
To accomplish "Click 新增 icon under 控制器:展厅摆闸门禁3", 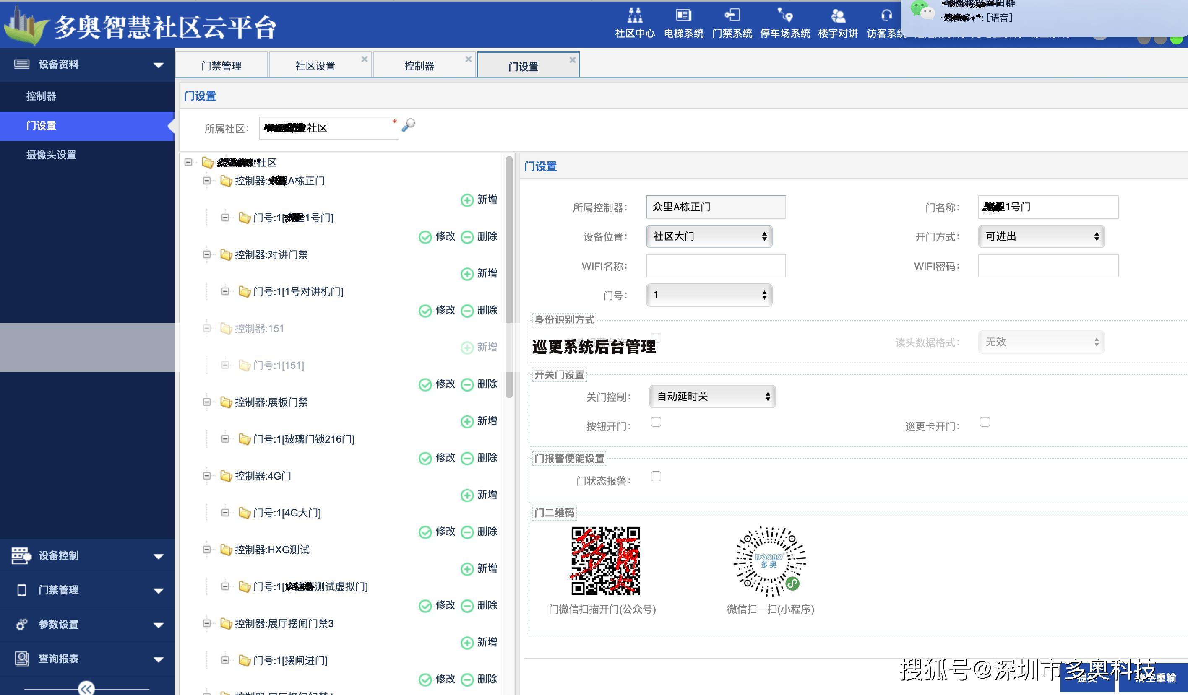I will coord(467,643).
